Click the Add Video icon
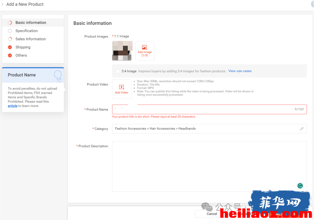Viewport: 314px width, 220px height. pos(121,87)
